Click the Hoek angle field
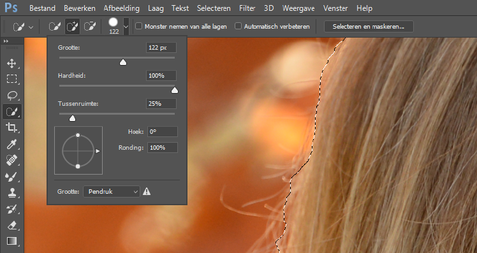 (x=163, y=132)
